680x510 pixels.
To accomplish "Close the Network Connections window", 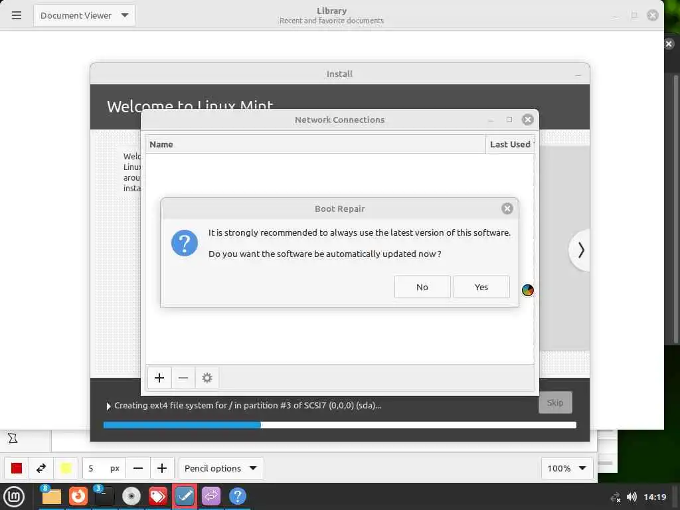I will coord(527,120).
